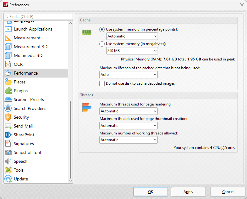This screenshot has width=247, height=199.
Task: Click the Launch Applications play icon
Action: point(8,29)
